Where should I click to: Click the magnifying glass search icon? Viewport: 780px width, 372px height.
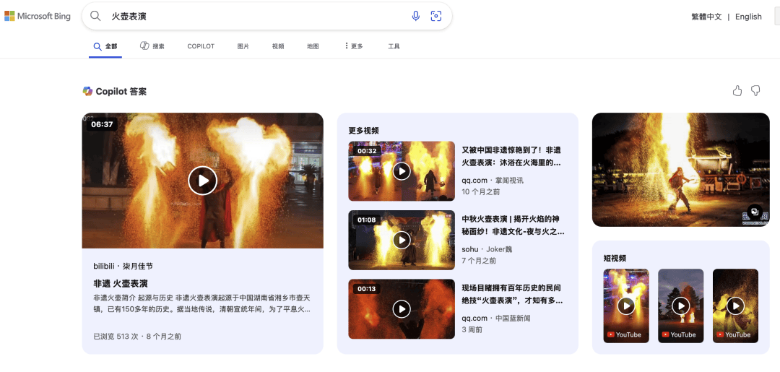click(x=95, y=16)
